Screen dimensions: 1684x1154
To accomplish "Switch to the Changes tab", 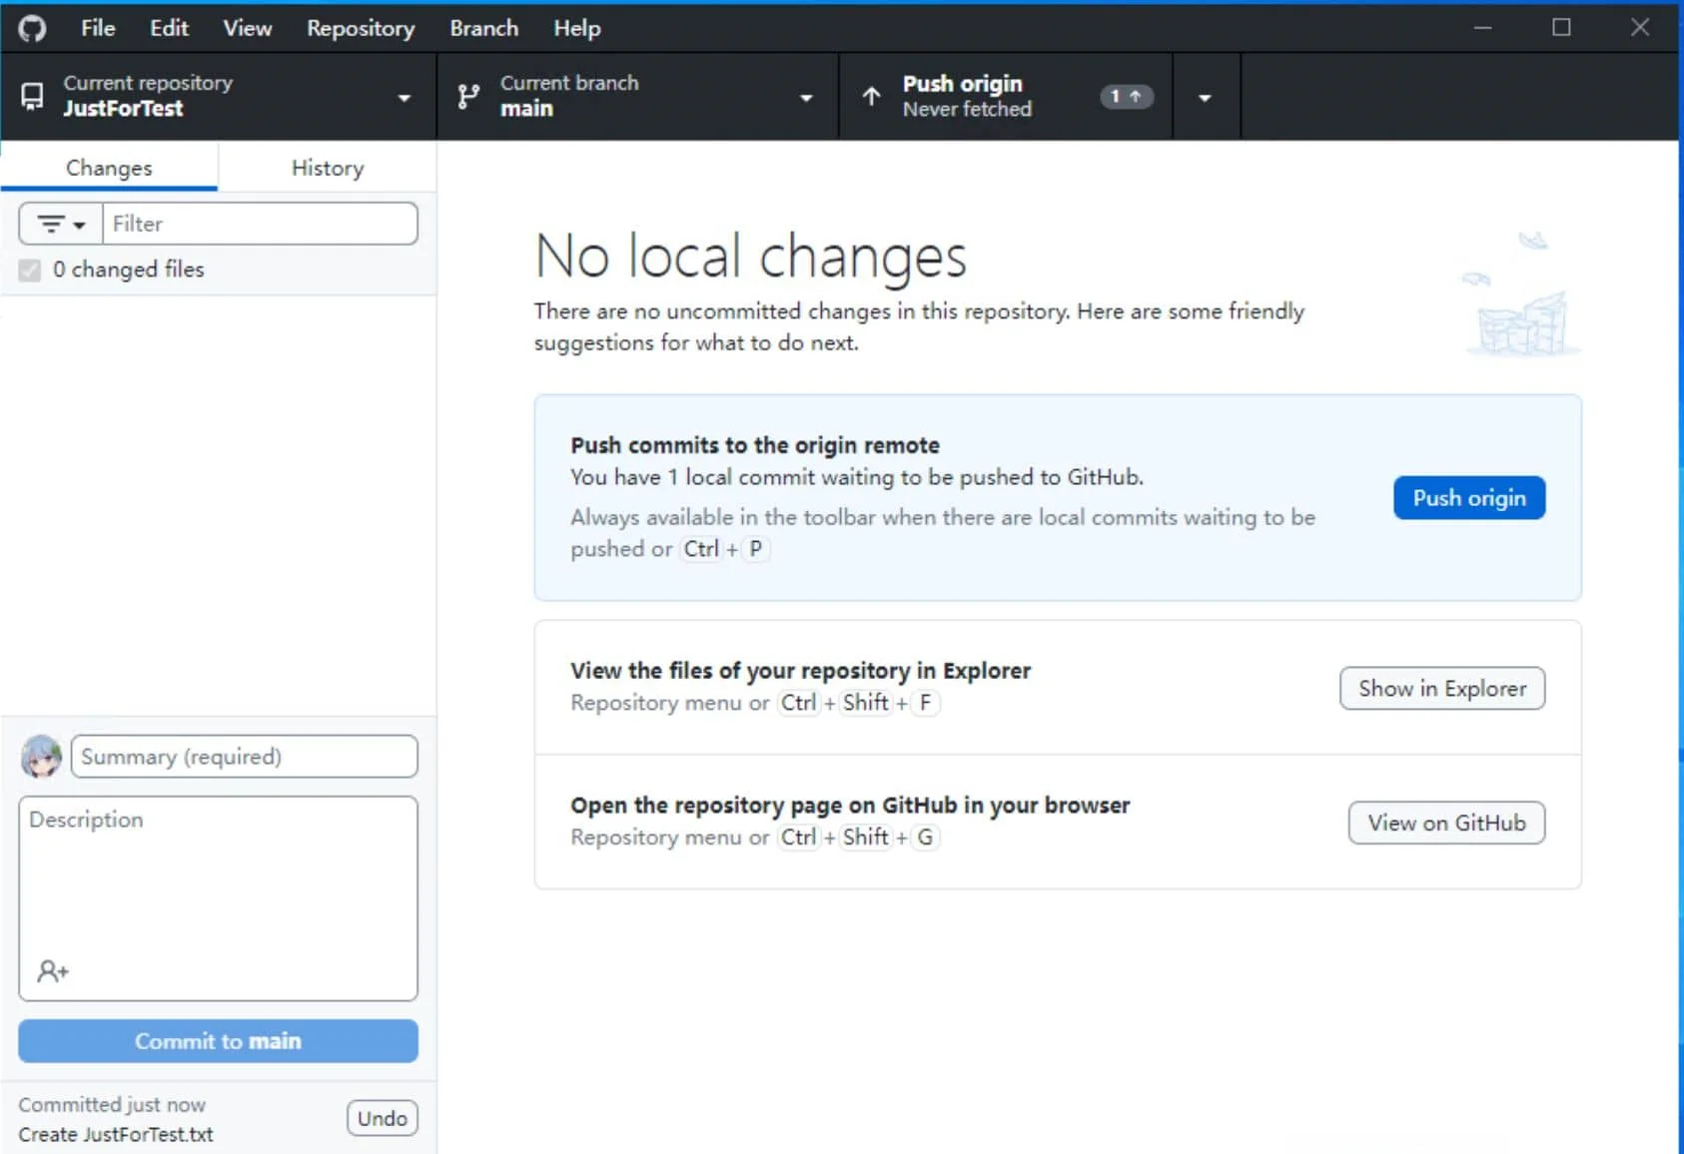I will click(109, 167).
